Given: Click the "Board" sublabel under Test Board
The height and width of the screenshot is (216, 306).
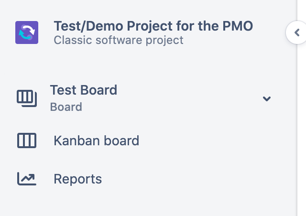Looking at the screenshot, I should pyautogui.click(x=66, y=107).
